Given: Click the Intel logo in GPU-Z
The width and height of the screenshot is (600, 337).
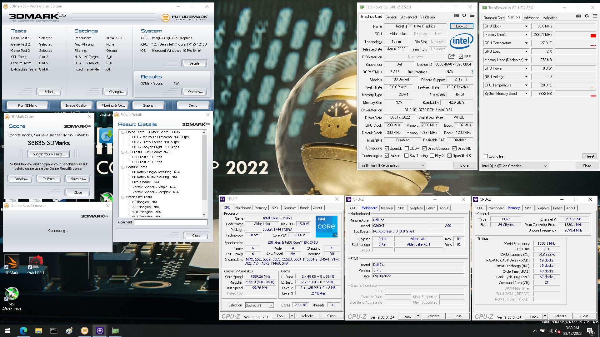Looking at the screenshot, I should 462,41.
